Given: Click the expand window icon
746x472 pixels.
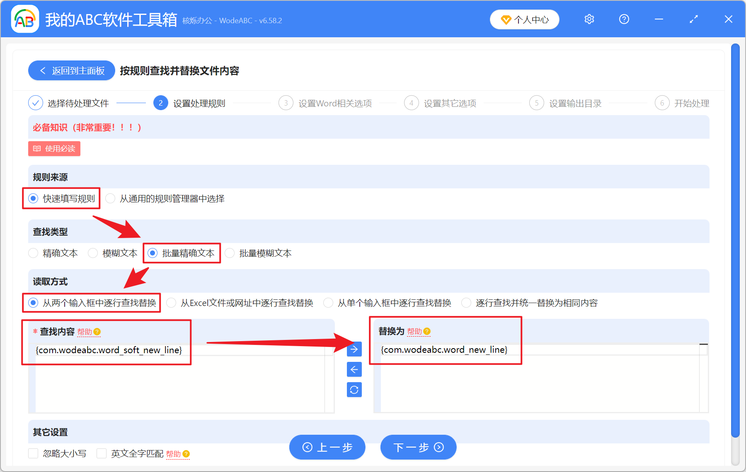Looking at the screenshot, I should tap(693, 19).
